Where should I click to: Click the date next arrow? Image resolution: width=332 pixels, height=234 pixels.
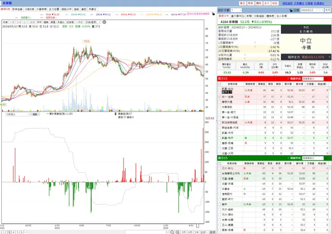point(323,10)
